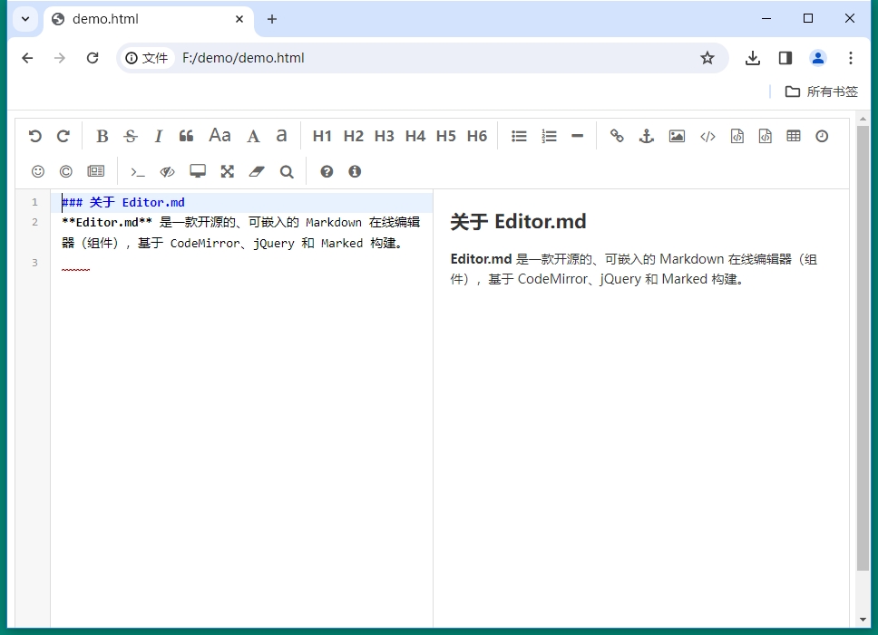Insert heading level H6
The image size is (878, 635).
click(x=476, y=136)
